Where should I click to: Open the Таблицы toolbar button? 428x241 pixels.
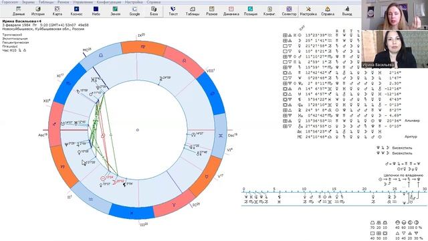pyautogui.click(x=193, y=11)
